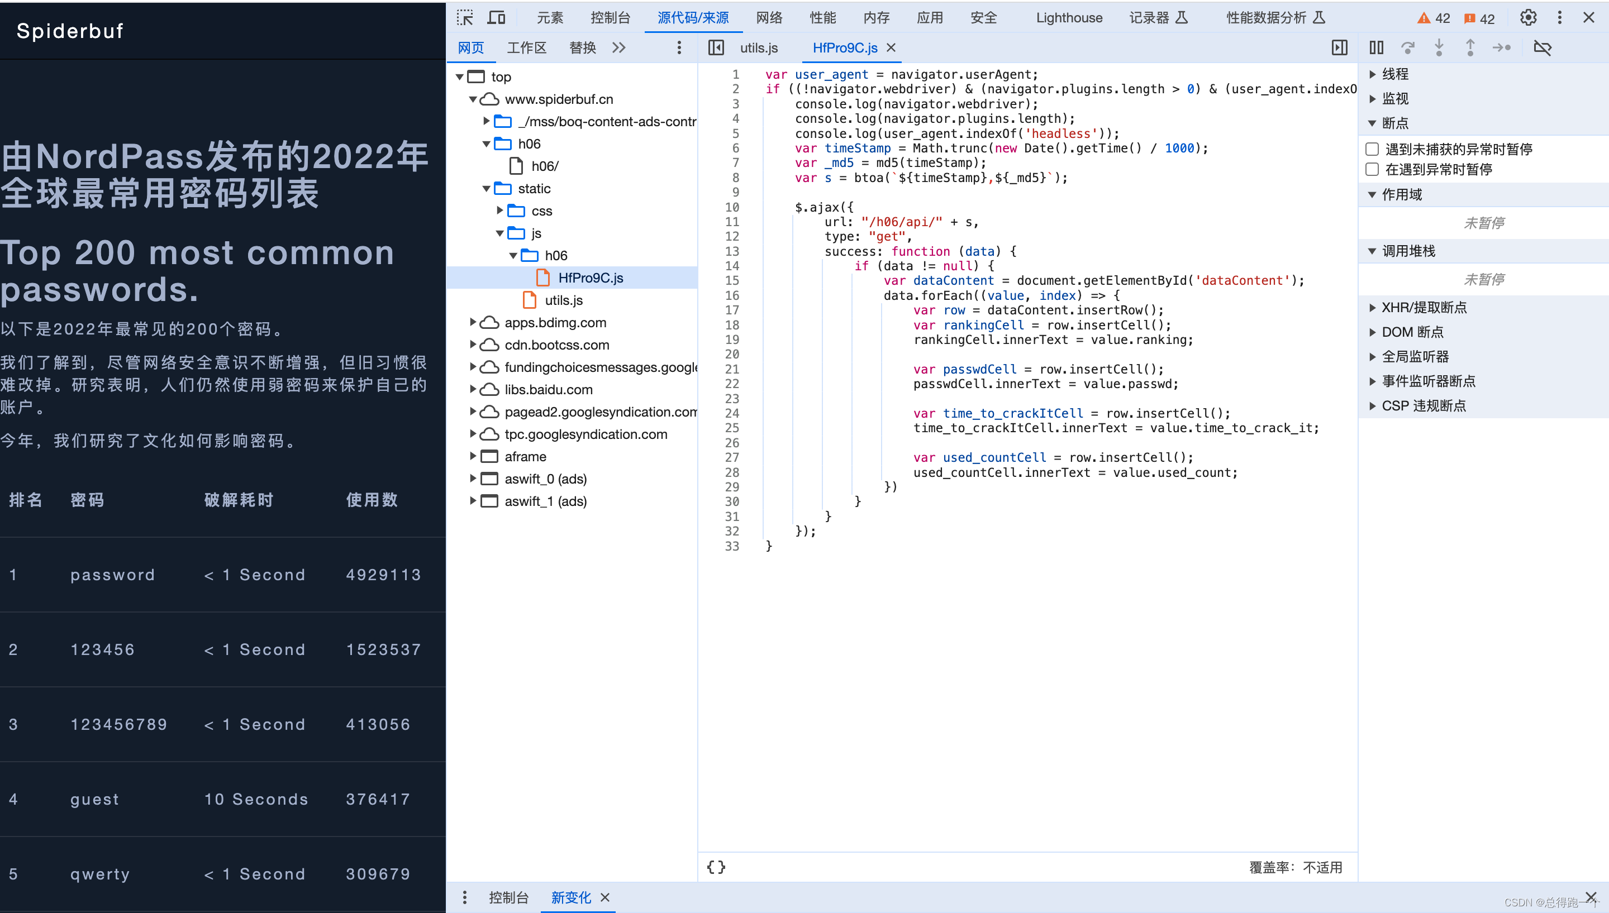Open the utils.js editor tab
This screenshot has width=1609, height=913.
[x=758, y=47]
